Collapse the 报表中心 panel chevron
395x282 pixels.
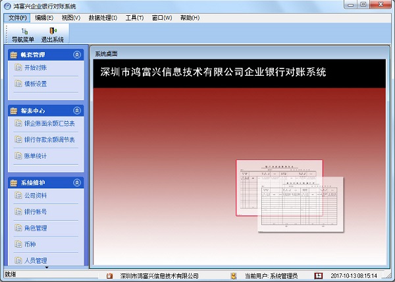pos(77,111)
